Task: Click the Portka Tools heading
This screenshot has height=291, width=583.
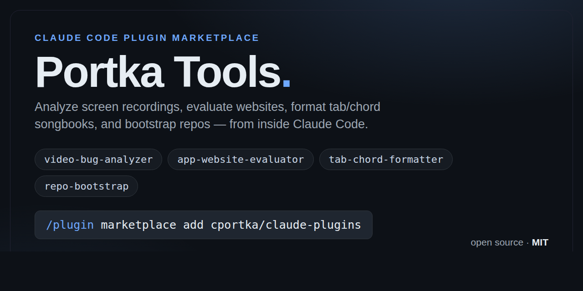Action: [163, 72]
